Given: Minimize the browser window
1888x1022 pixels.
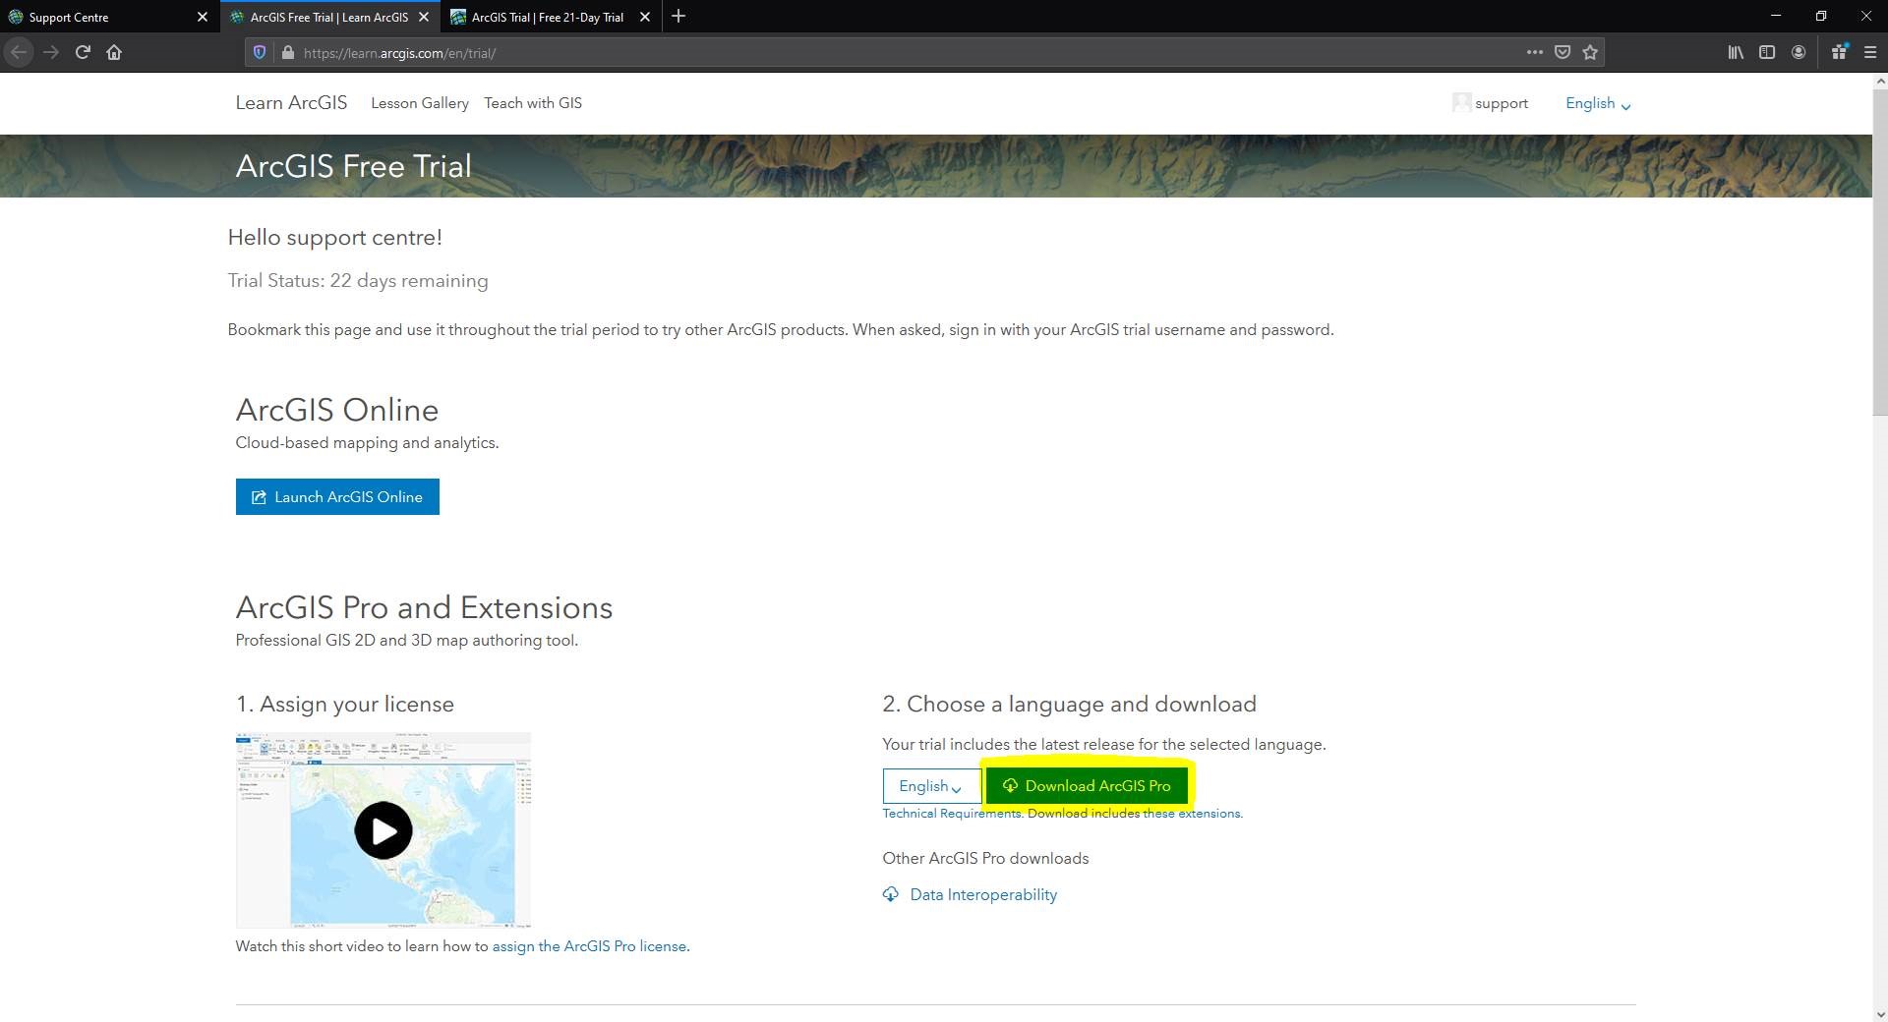Looking at the screenshot, I should tap(1776, 16).
